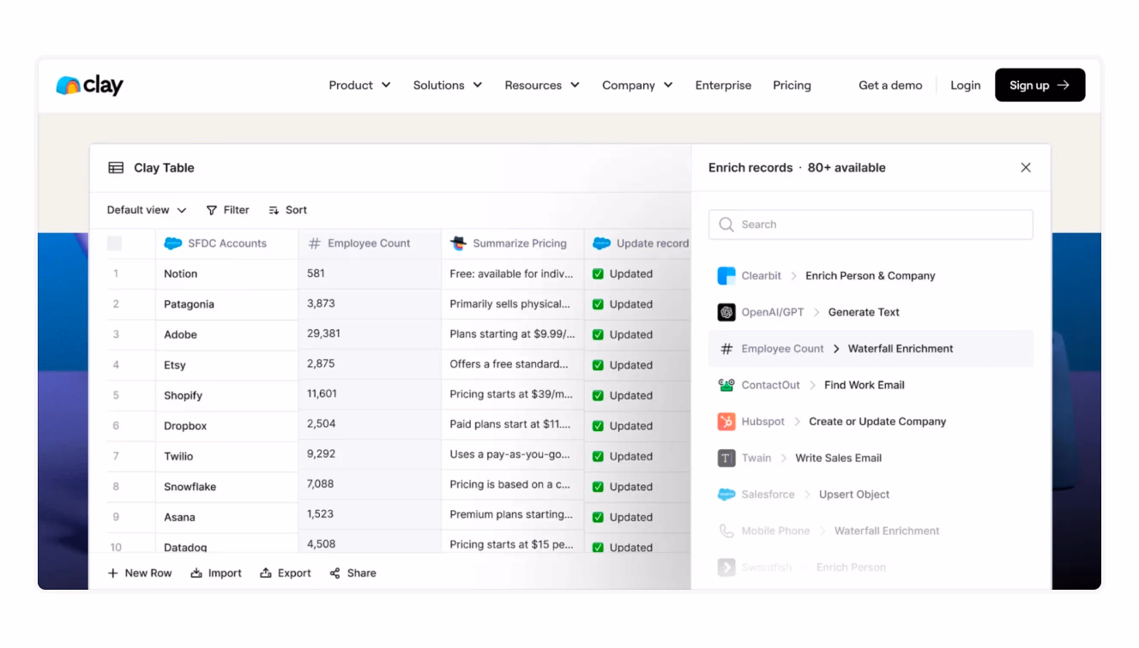Click the 'Pricing starts at $39/m...' cell
Image resolution: width=1139 pixels, height=648 pixels.
click(512, 394)
